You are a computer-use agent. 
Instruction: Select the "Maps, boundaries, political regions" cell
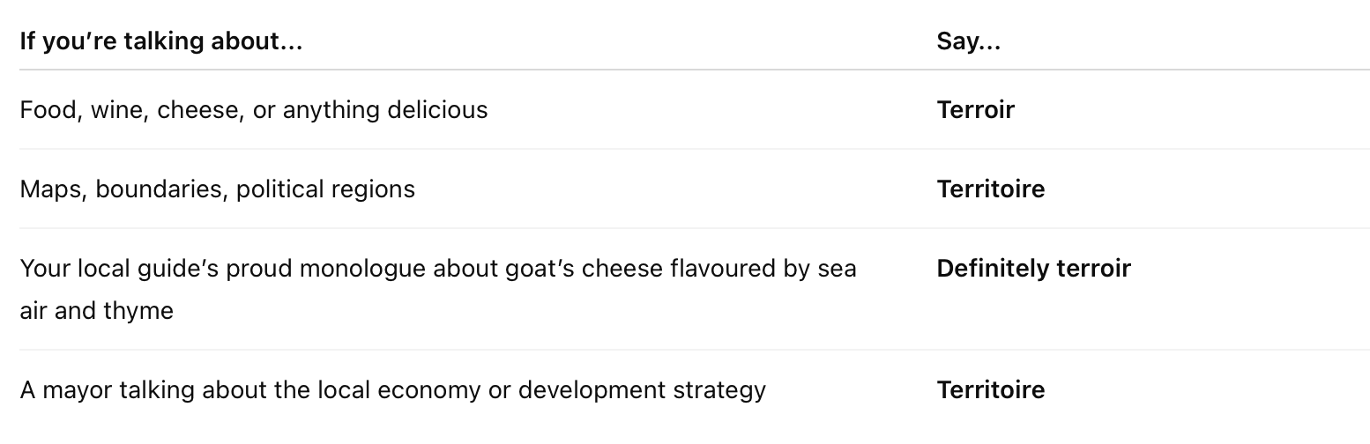click(x=217, y=189)
